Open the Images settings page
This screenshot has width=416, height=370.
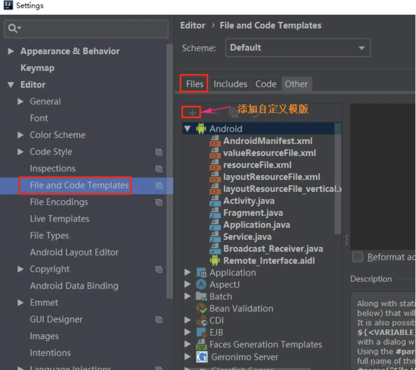coord(44,336)
